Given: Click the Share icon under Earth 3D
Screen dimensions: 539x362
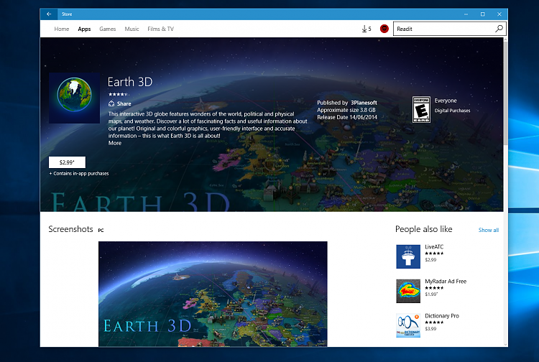Looking at the screenshot, I should click(111, 104).
